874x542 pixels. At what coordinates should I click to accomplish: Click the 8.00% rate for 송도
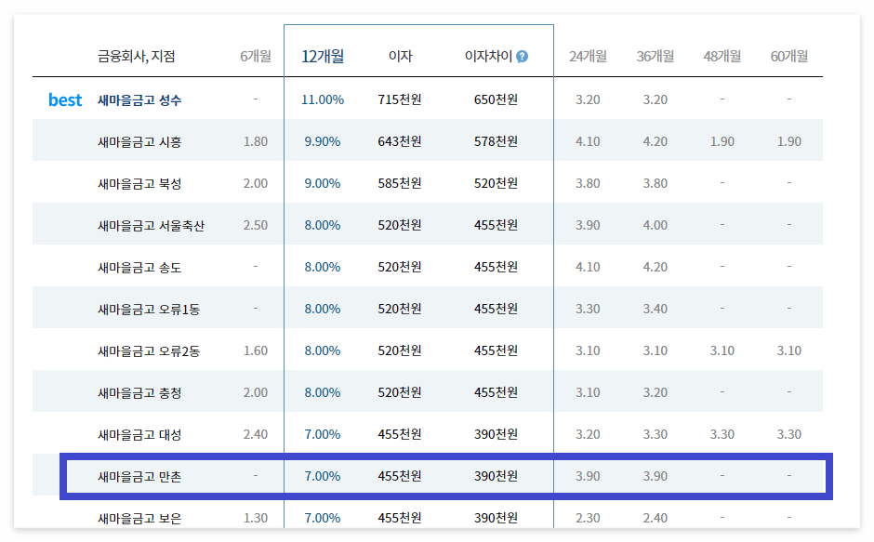pyautogui.click(x=323, y=267)
